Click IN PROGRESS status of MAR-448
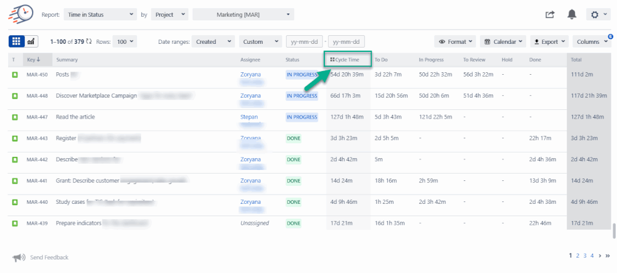617x273 pixels. [302, 96]
